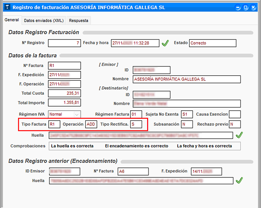Click the Sujeta No Exenta field S1
The image size is (261, 208).
coord(187,114)
